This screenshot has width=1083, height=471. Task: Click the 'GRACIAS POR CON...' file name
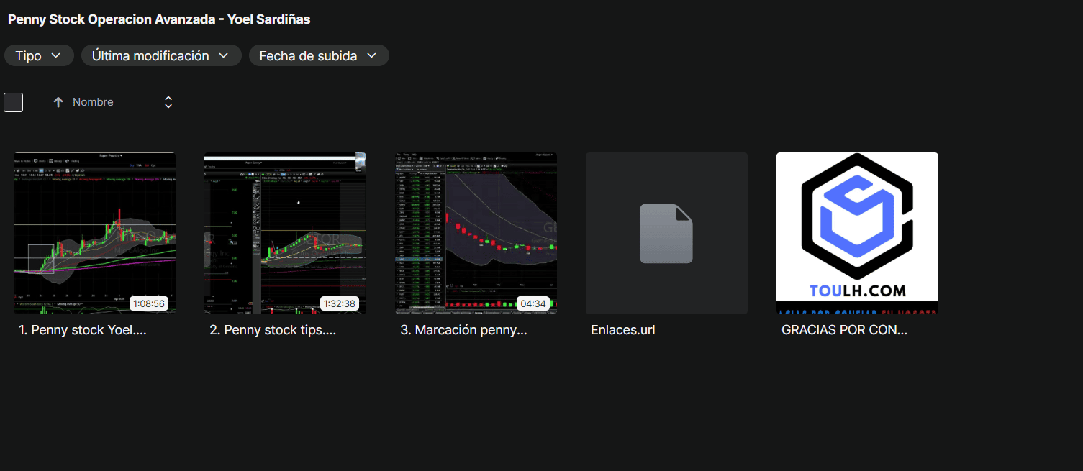point(844,331)
